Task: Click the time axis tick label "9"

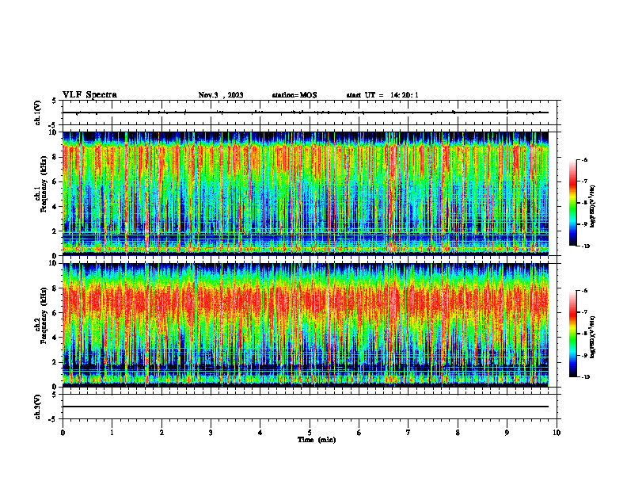Action: 507,433
